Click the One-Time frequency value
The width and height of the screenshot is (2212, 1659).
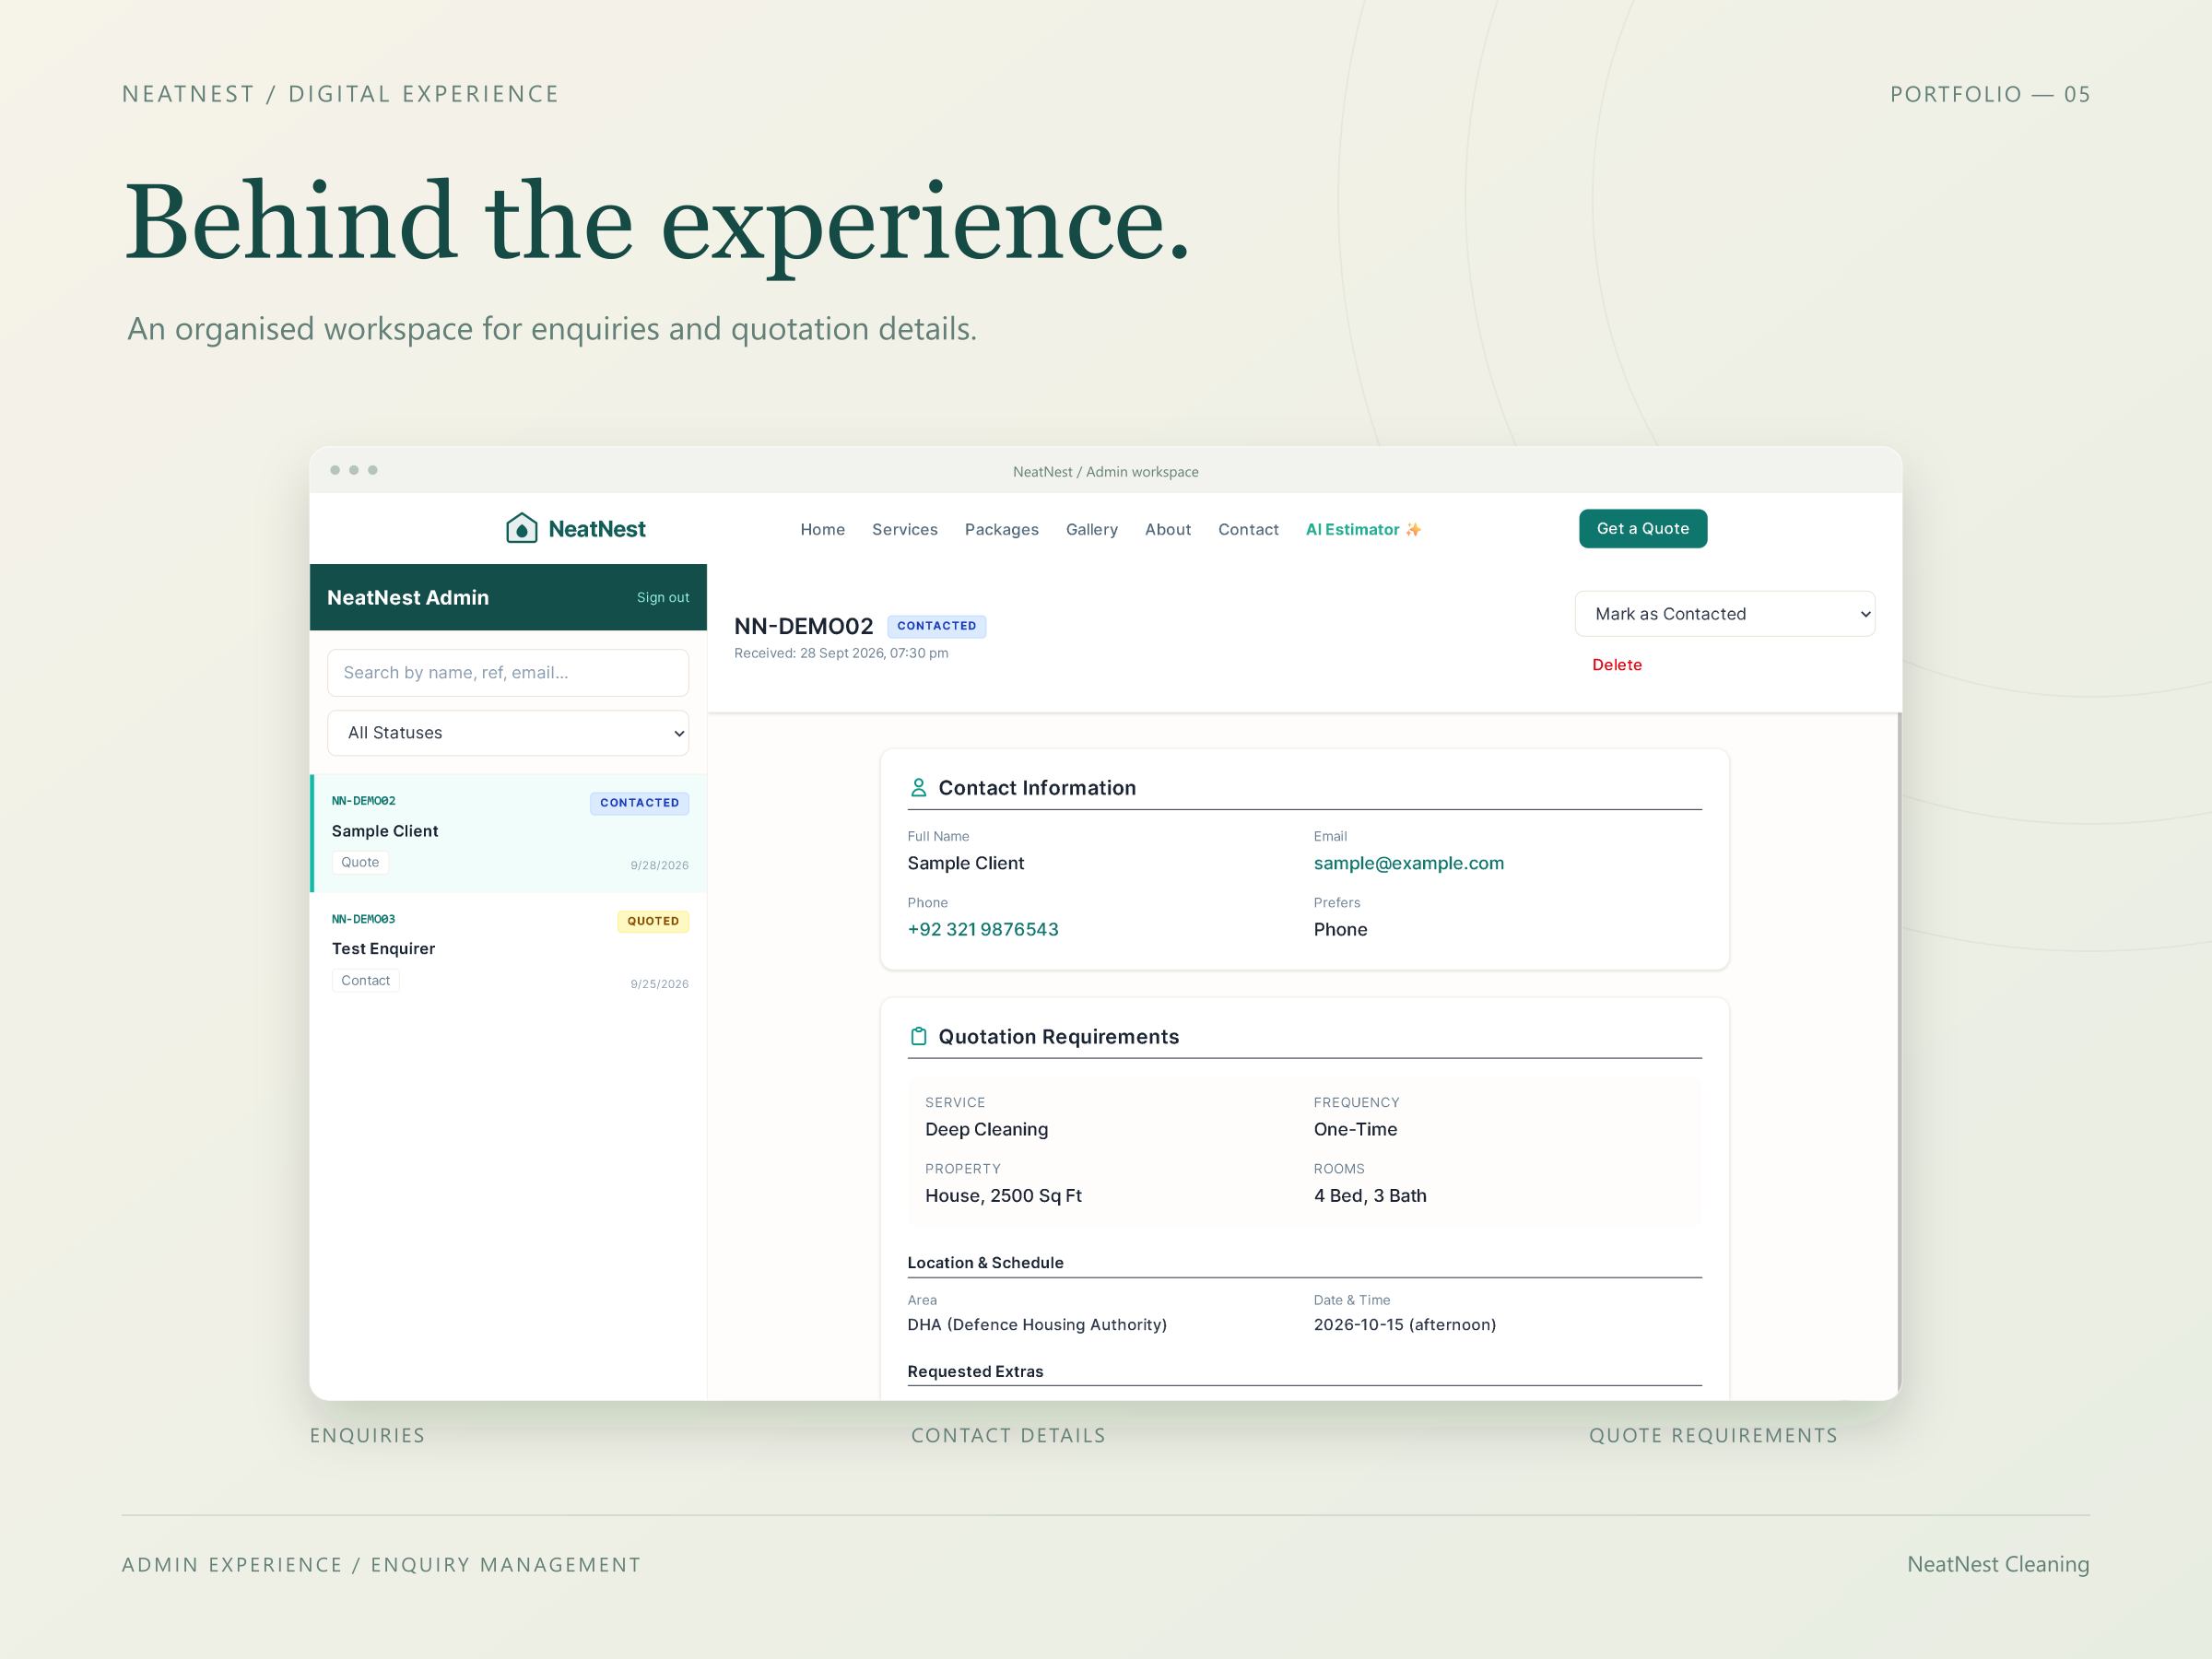tap(1355, 1129)
